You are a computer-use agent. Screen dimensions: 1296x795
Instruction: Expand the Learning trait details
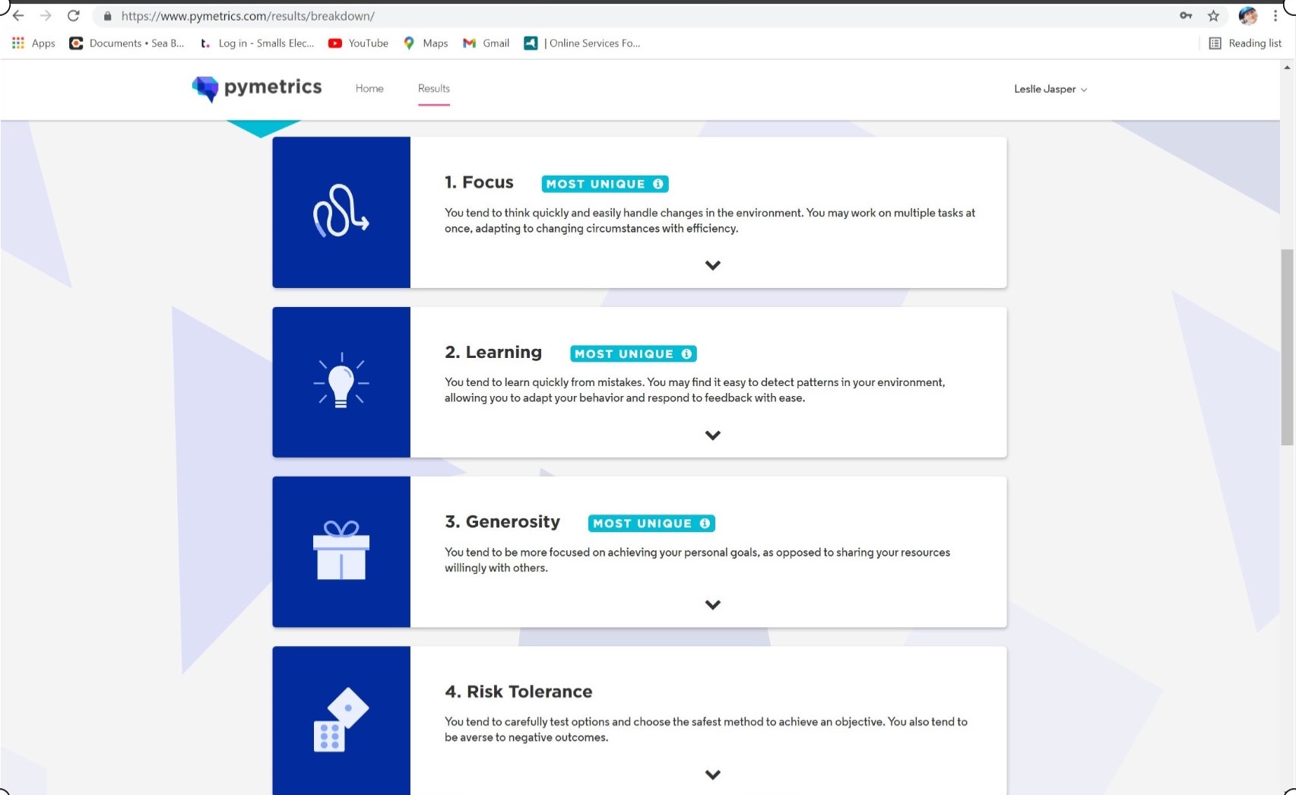coord(712,436)
